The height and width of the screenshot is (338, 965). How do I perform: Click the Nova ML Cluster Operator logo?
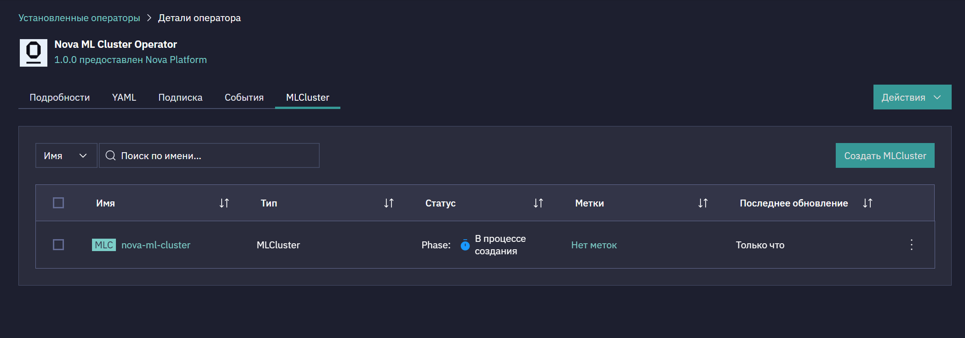[33, 52]
